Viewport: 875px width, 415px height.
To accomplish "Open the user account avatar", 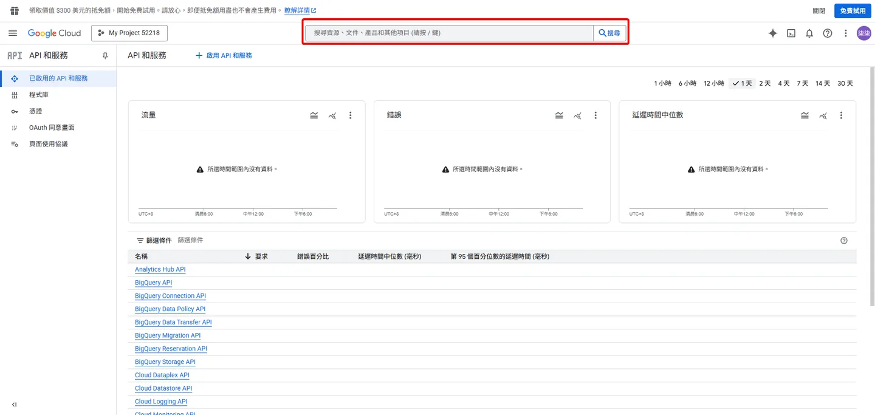I will click(x=863, y=33).
